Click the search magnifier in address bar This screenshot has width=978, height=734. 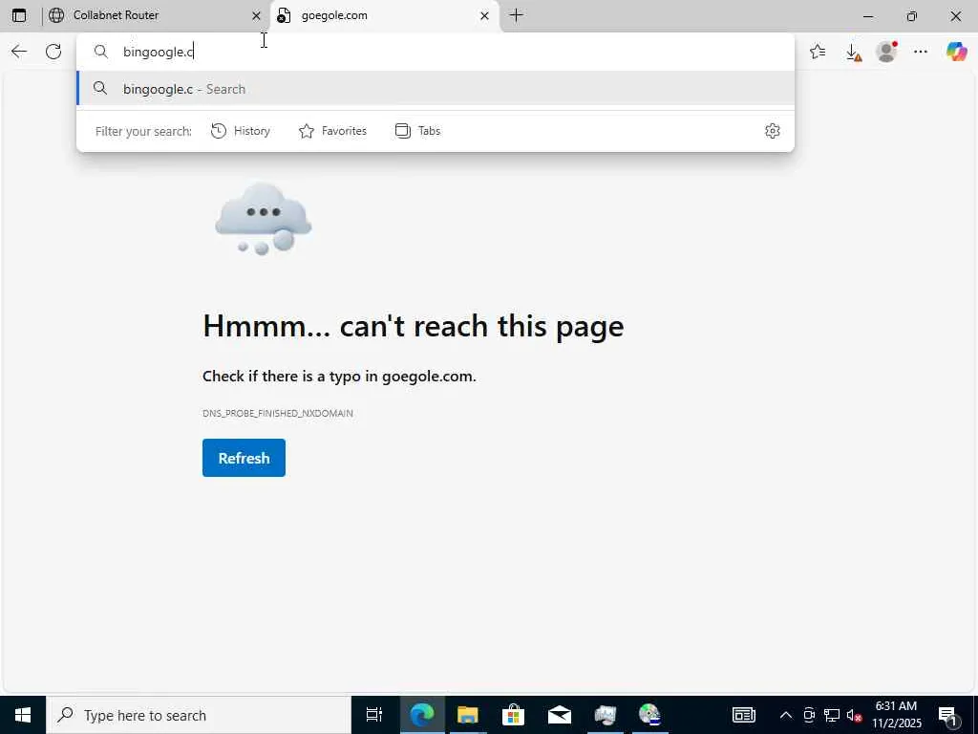point(101,52)
